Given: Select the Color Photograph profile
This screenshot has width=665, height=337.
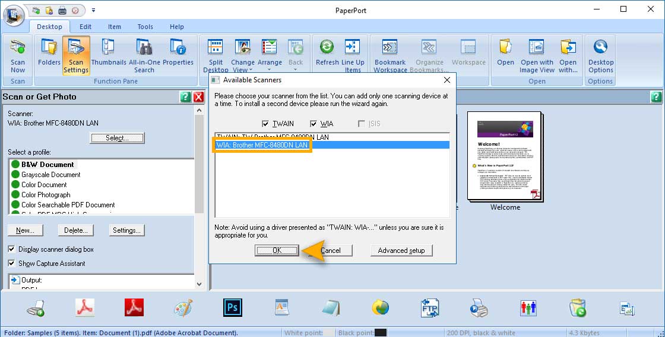Looking at the screenshot, I should [x=46, y=195].
